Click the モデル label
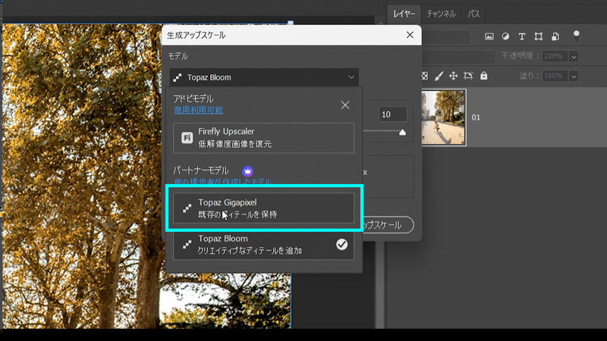The image size is (607, 341). click(x=178, y=56)
